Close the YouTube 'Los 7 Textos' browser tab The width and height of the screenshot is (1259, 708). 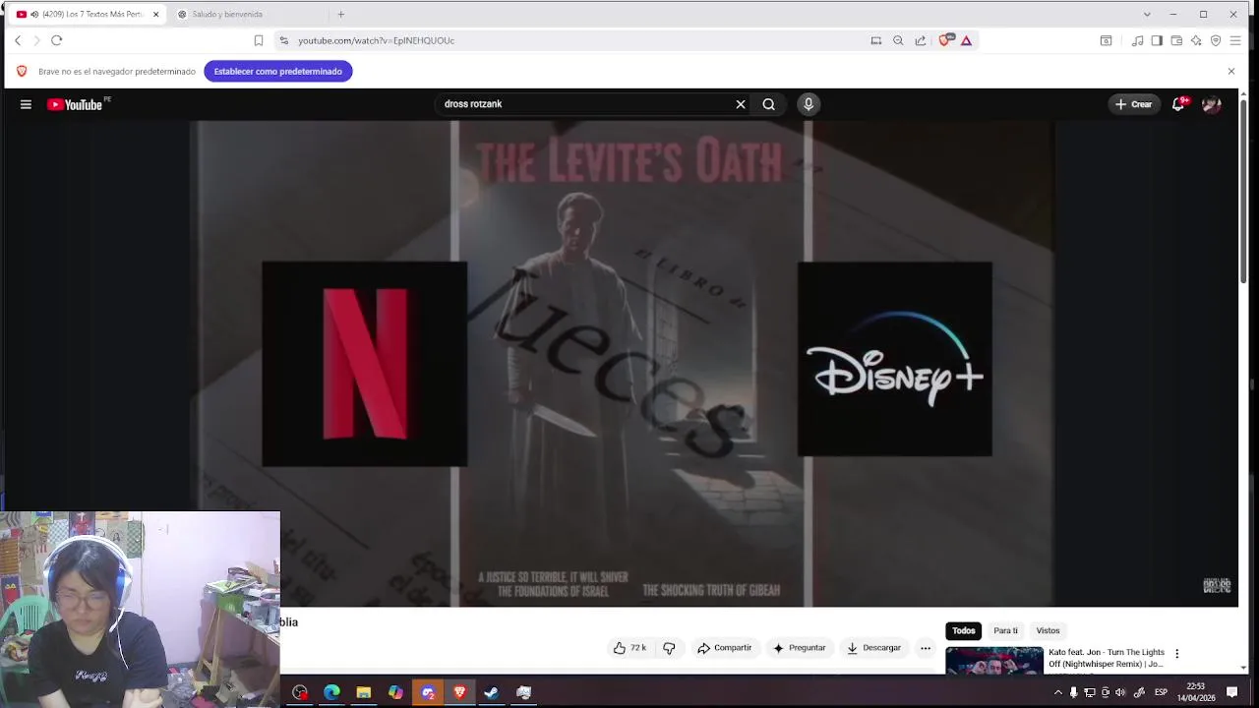pos(155,14)
